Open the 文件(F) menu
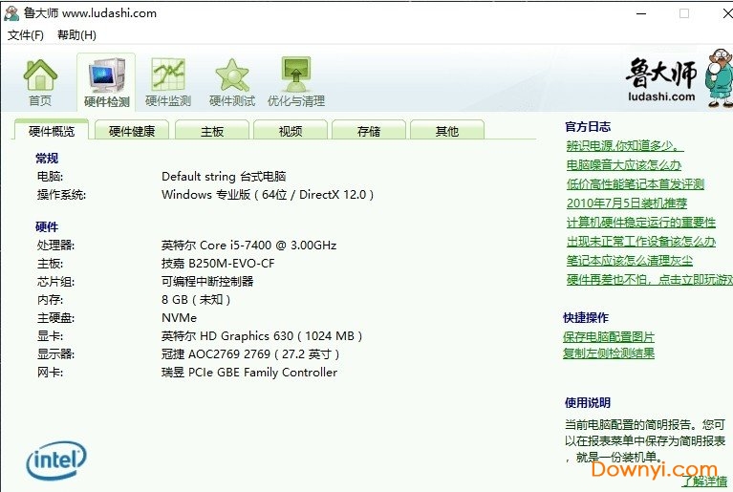 26,35
